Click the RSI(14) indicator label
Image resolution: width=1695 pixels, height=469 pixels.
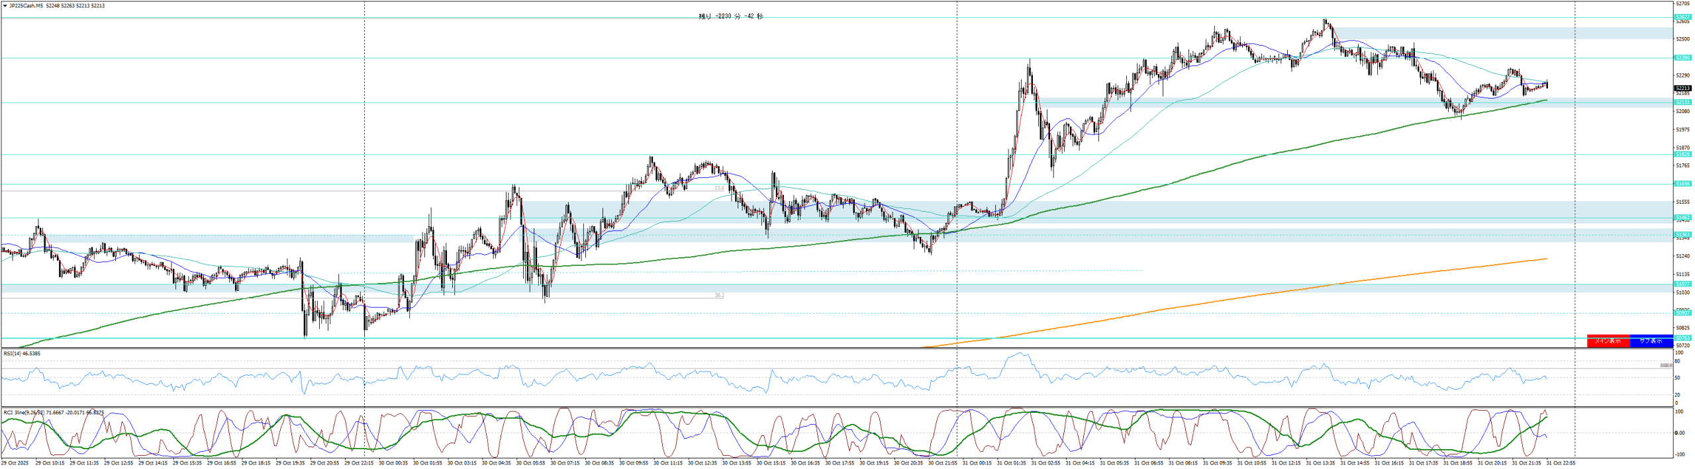pos(22,354)
